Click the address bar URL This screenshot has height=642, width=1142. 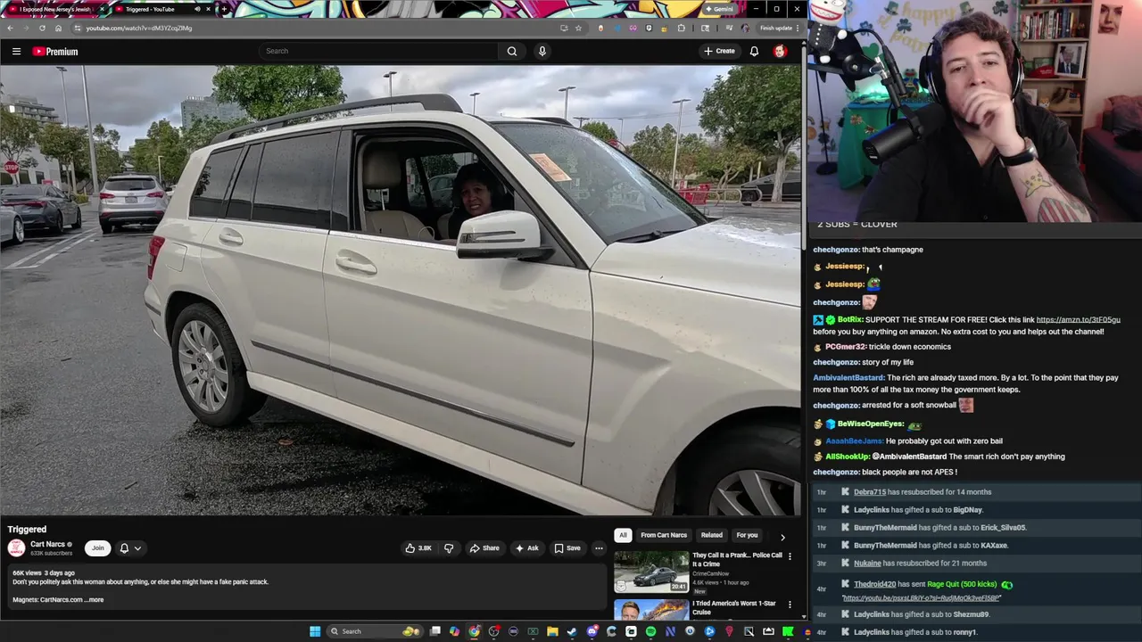139,28
